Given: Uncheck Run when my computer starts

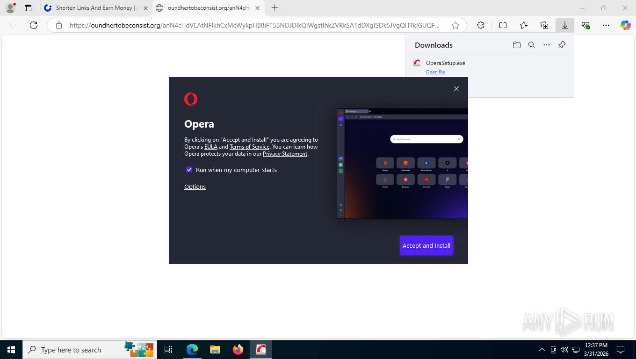Looking at the screenshot, I should [189, 170].
